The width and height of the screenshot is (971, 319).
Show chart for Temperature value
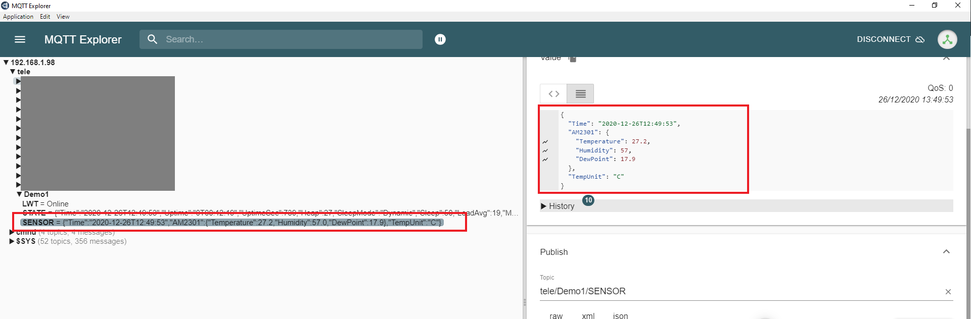545,142
